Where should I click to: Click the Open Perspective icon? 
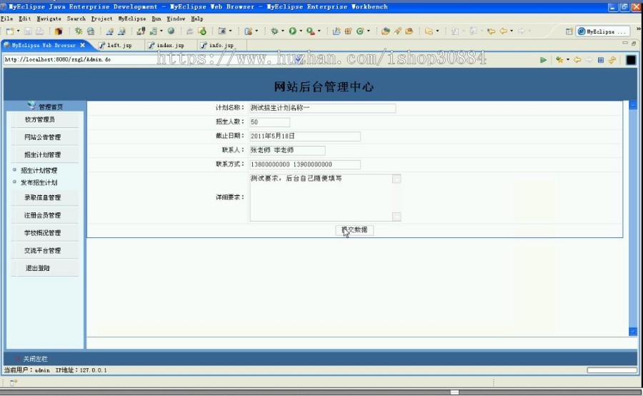[x=569, y=31]
